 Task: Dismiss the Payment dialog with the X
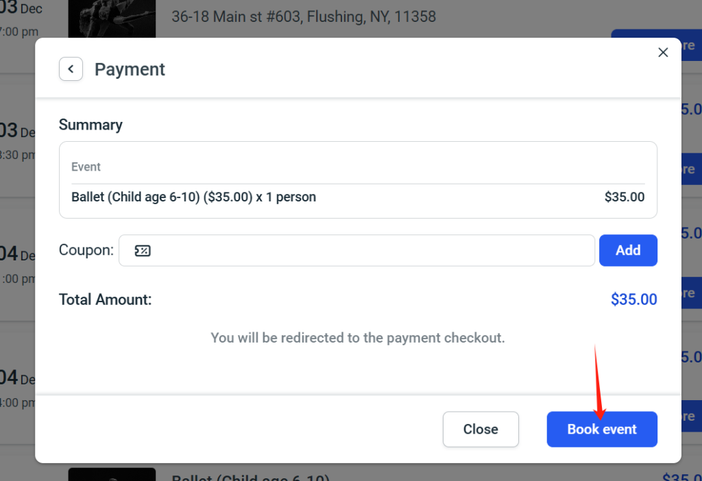point(663,53)
